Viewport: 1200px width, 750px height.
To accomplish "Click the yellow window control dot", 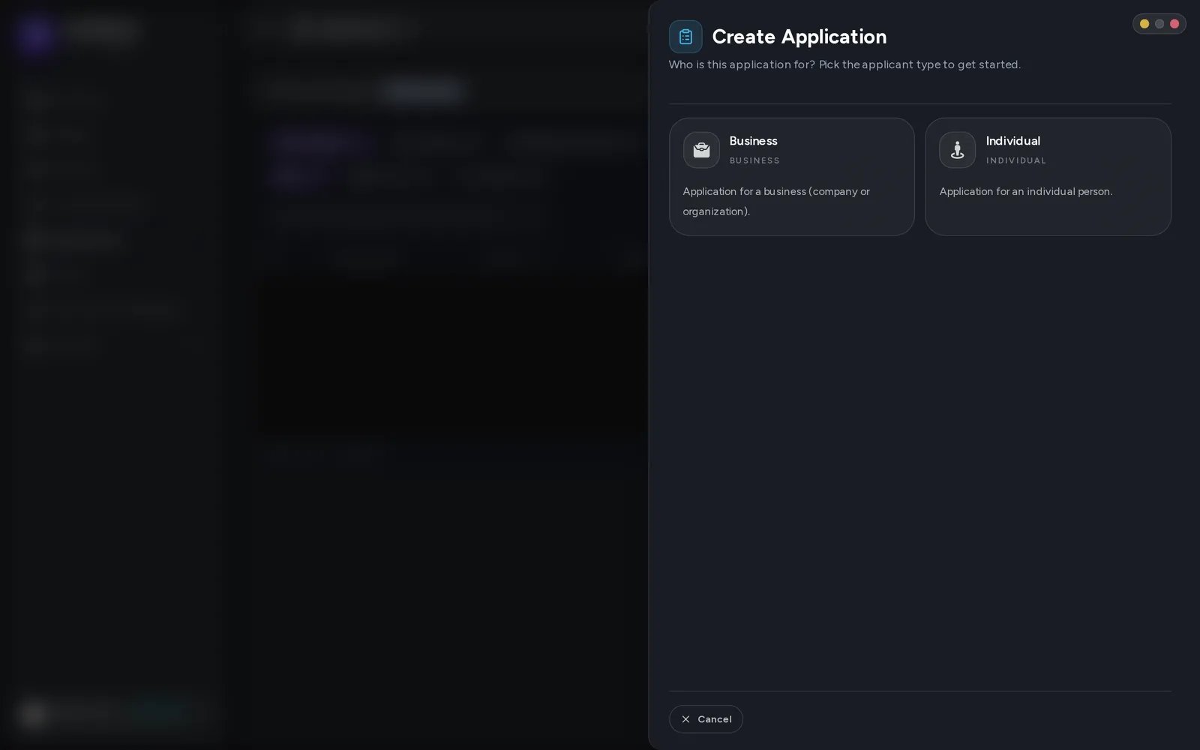I will (x=1144, y=24).
